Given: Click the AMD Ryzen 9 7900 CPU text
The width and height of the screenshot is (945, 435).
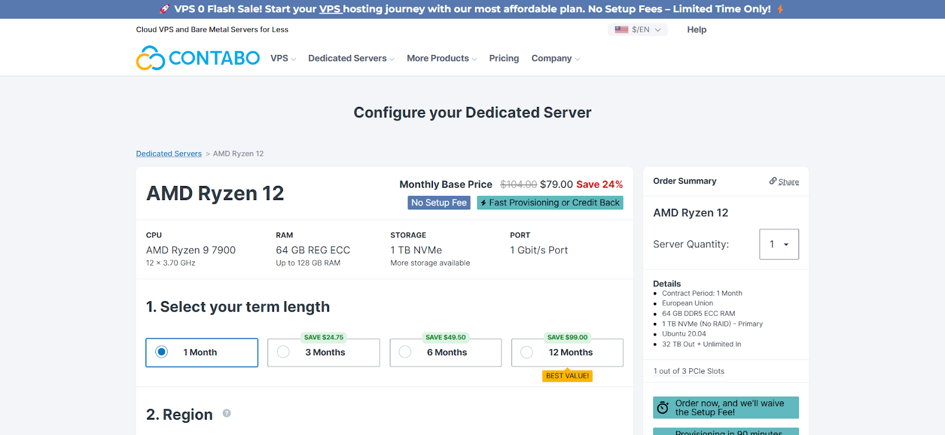Looking at the screenshot, I should coord(191,250).
